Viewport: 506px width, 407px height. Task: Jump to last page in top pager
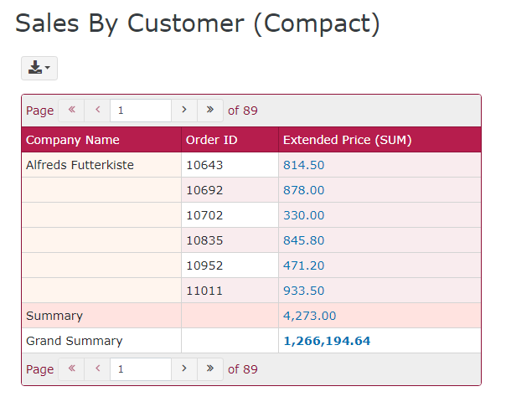210,110
